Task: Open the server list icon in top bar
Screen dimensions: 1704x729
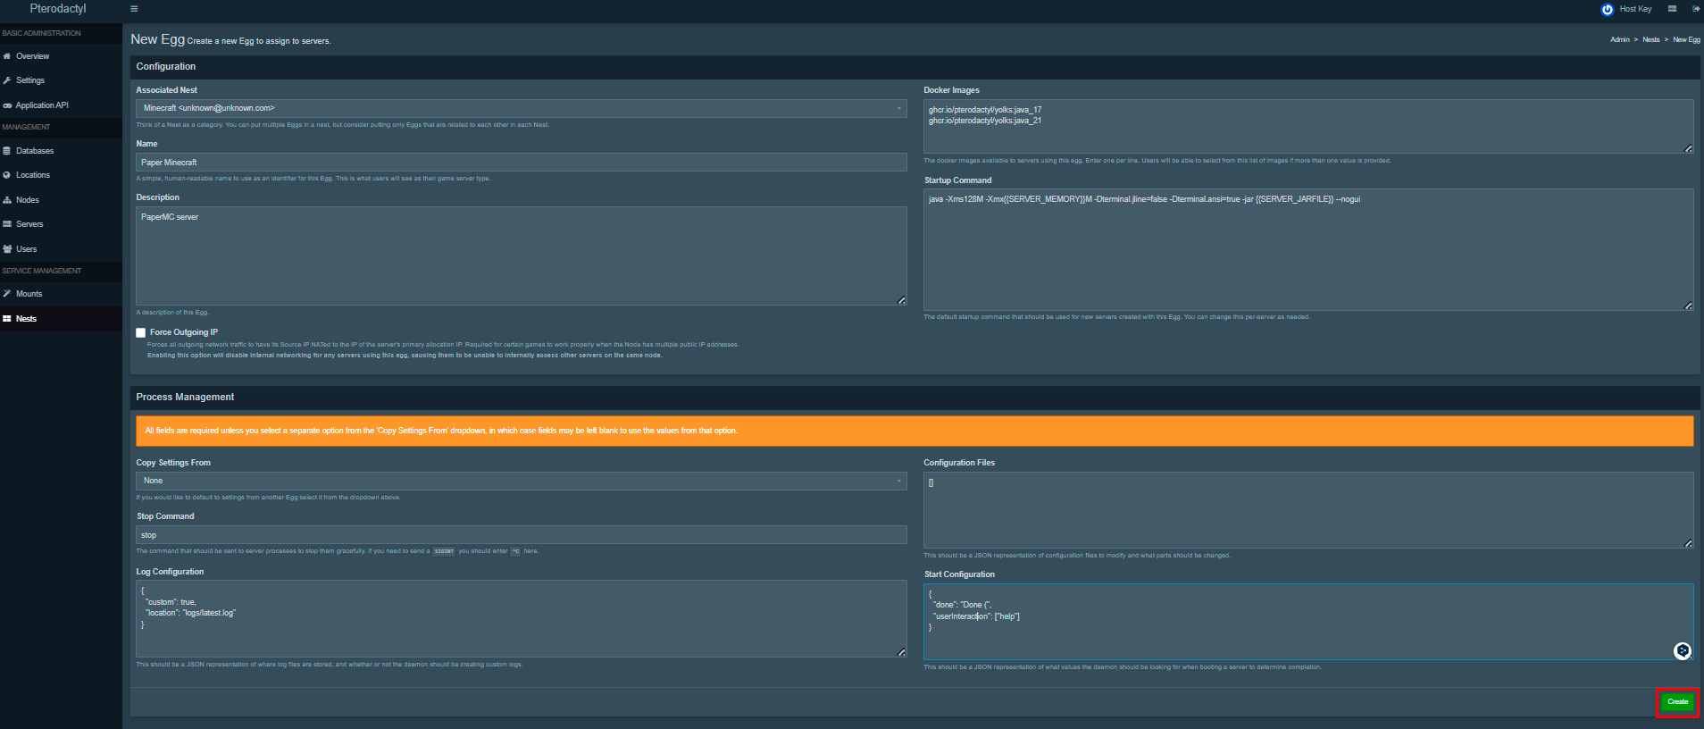Action: (1672, 9)
